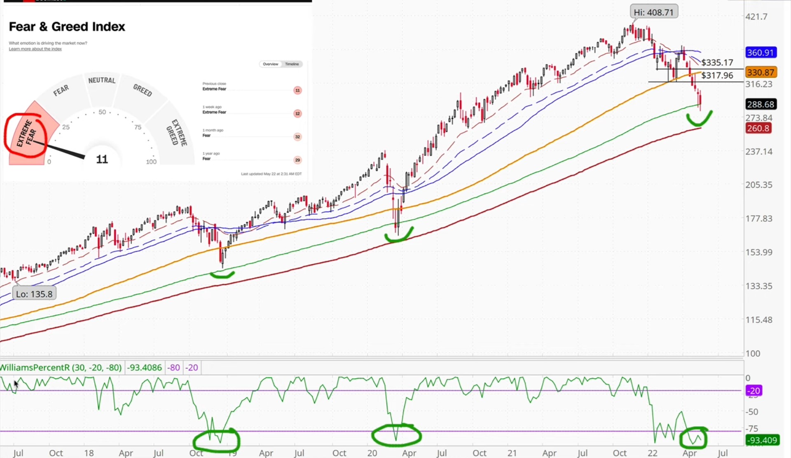Select the 1 week ago value 12 badge
791x458 pixels.
tap(297, 113)
